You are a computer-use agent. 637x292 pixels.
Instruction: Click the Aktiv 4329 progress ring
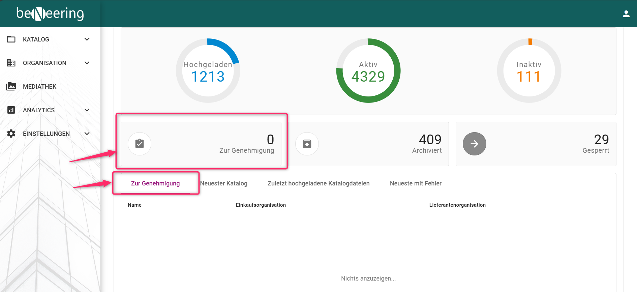(x=368, y=71)
